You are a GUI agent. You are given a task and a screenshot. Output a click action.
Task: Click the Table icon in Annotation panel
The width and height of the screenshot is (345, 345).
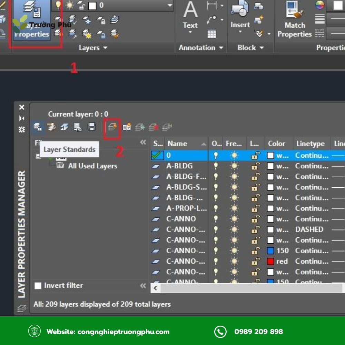(211, 34)
